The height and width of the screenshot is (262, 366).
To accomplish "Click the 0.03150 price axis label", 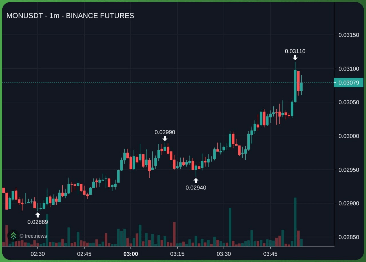I will (x=349, y=35).
